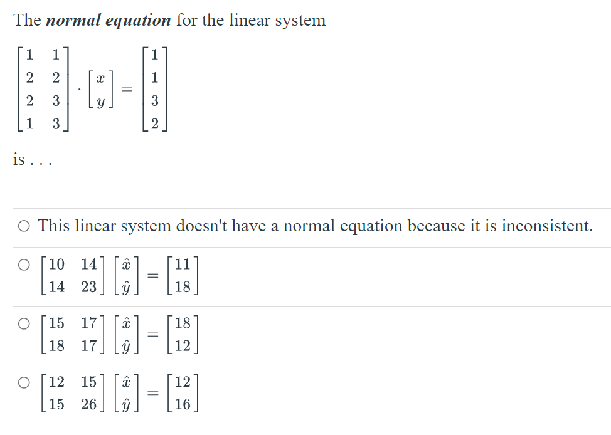Viewport: 611px width, 435px height.
Task: Click the right-hand side vector [1 1 3 2]
Action: (154, 91)
